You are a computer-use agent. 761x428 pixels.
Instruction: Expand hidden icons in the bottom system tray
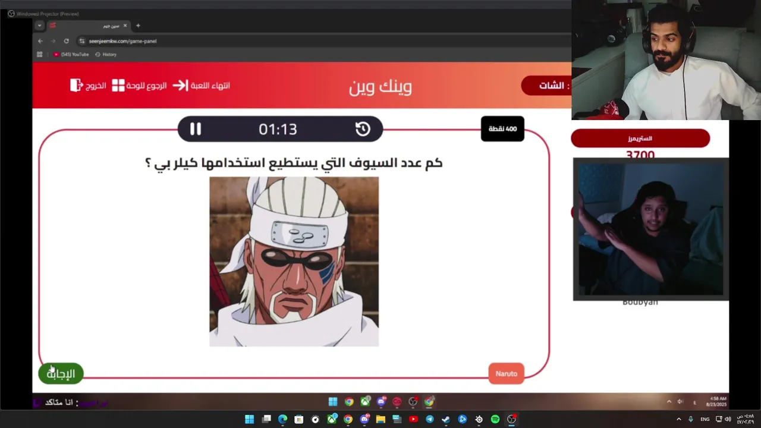(x=678, y=419)
